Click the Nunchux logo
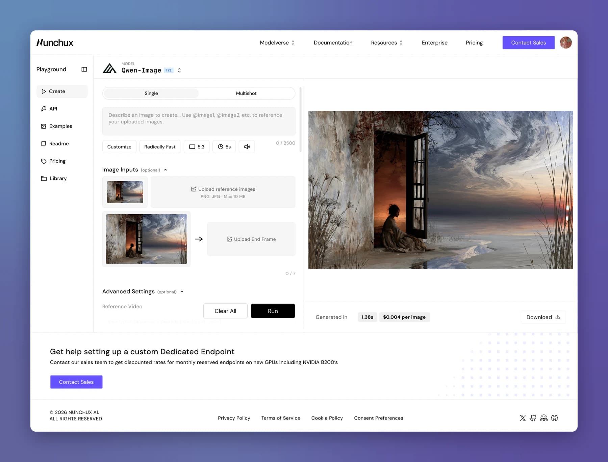The width and height of the screenshot is (608, 462). pos(55,43)
